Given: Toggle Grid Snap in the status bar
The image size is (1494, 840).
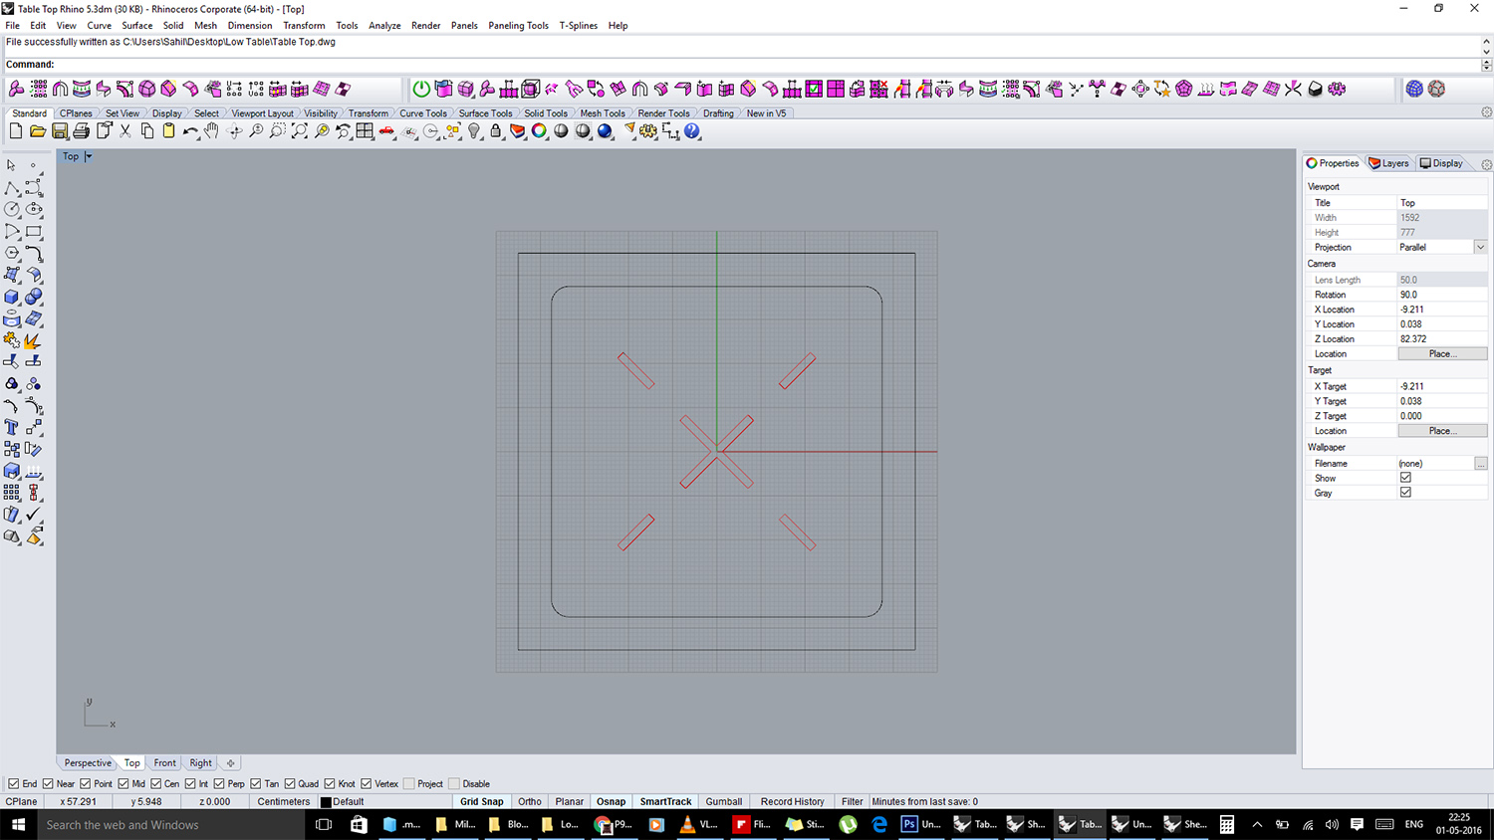Looking at the screenshot, I should [x=481, y=802].
